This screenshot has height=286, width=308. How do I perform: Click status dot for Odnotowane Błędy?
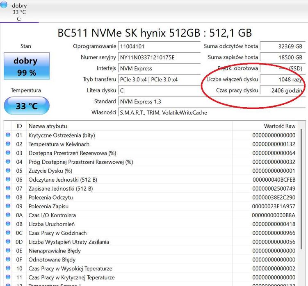8,259
